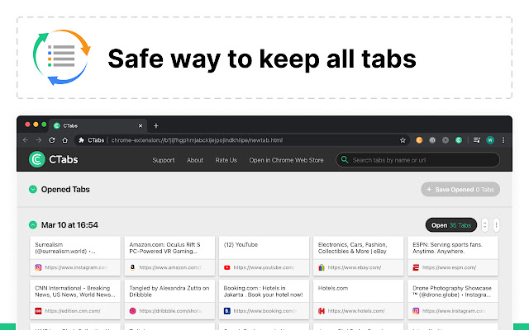Reload the page with refresh icon

coord(51,140)
